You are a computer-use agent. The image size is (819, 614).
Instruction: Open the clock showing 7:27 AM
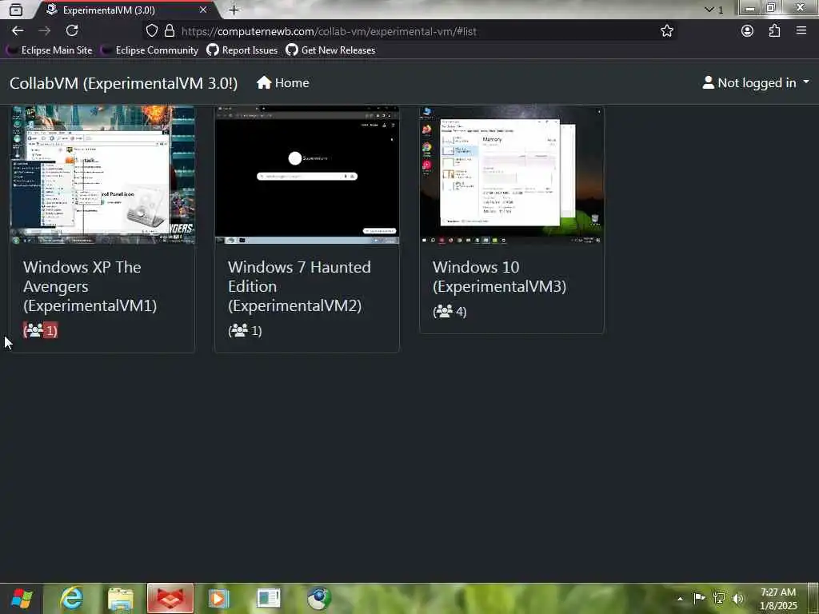click(x=778, y=599)
